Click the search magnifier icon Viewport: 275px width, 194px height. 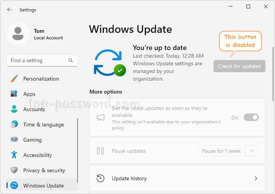(x=71, y=61)
